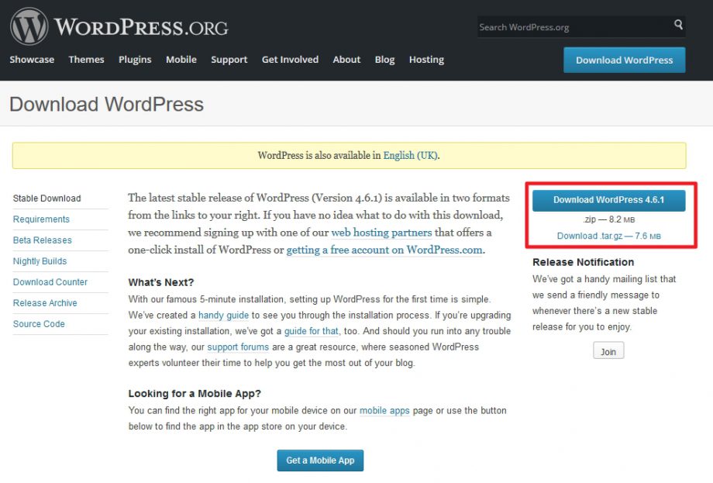Download the .tar.gz archive
The image size is (713, 483).
point(590,236)
